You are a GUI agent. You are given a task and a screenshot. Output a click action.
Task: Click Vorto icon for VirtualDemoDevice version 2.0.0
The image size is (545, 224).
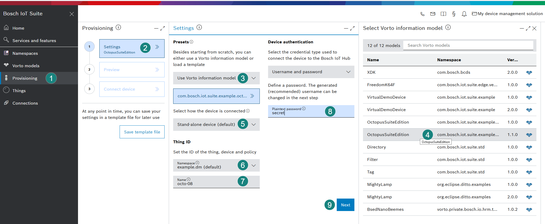529,110
